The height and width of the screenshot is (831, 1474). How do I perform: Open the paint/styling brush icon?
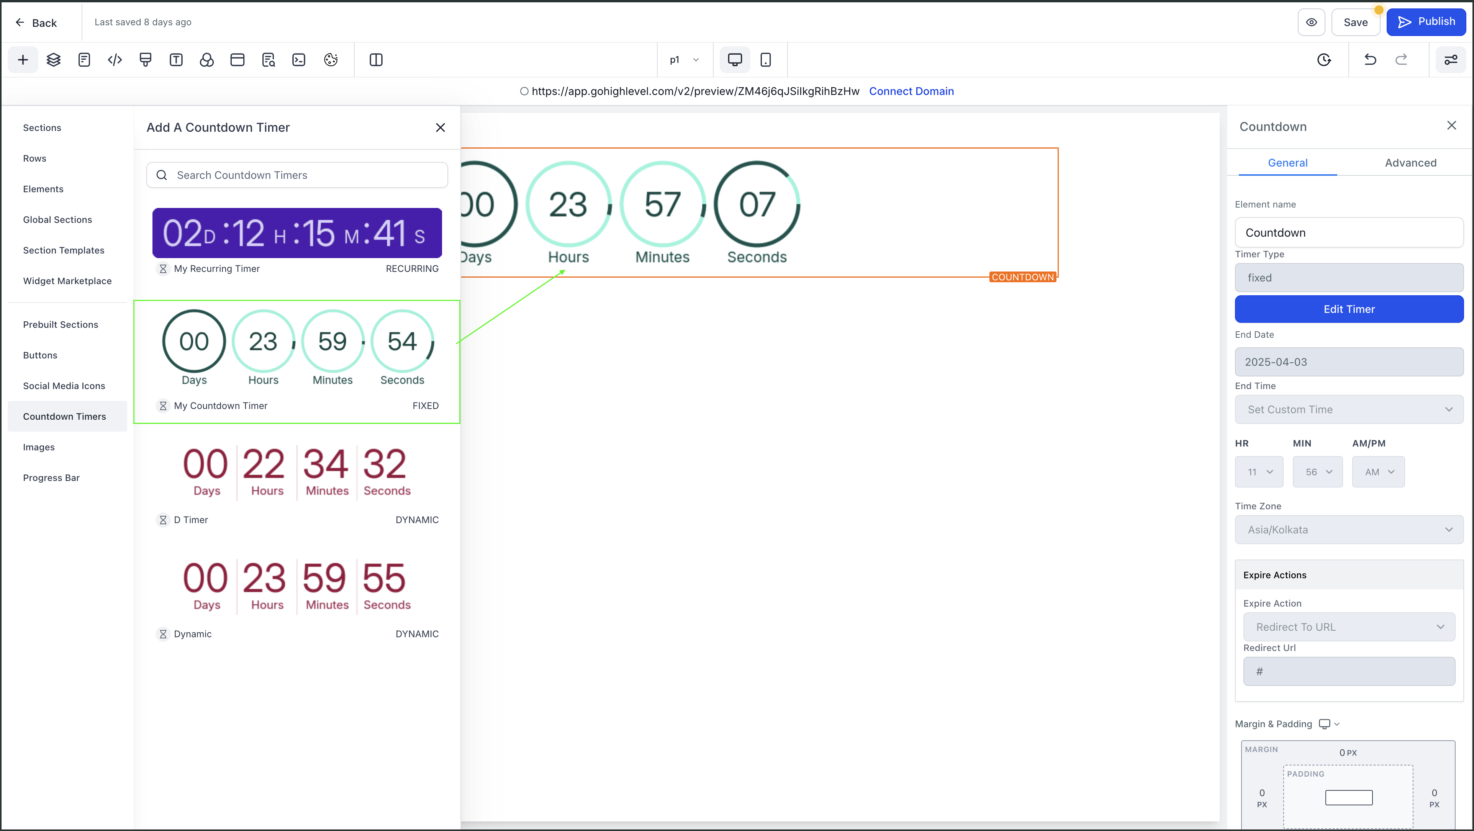pos(145,59)
